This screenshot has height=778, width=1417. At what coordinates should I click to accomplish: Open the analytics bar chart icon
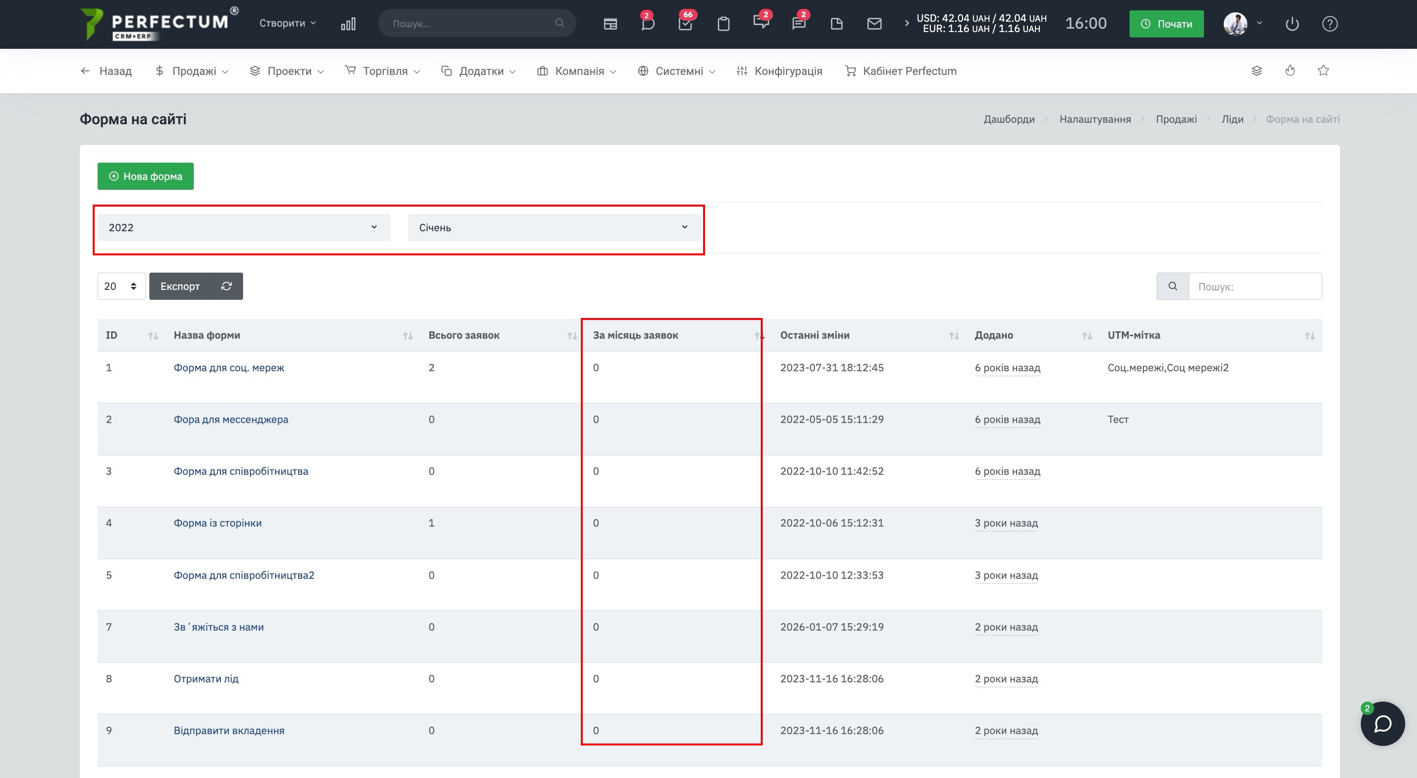coord(348,24)
